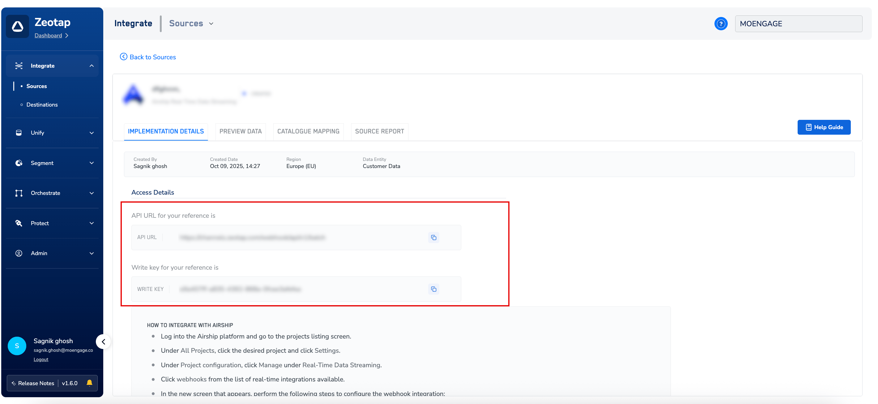Click the Access Details heading

click(153, 192)
